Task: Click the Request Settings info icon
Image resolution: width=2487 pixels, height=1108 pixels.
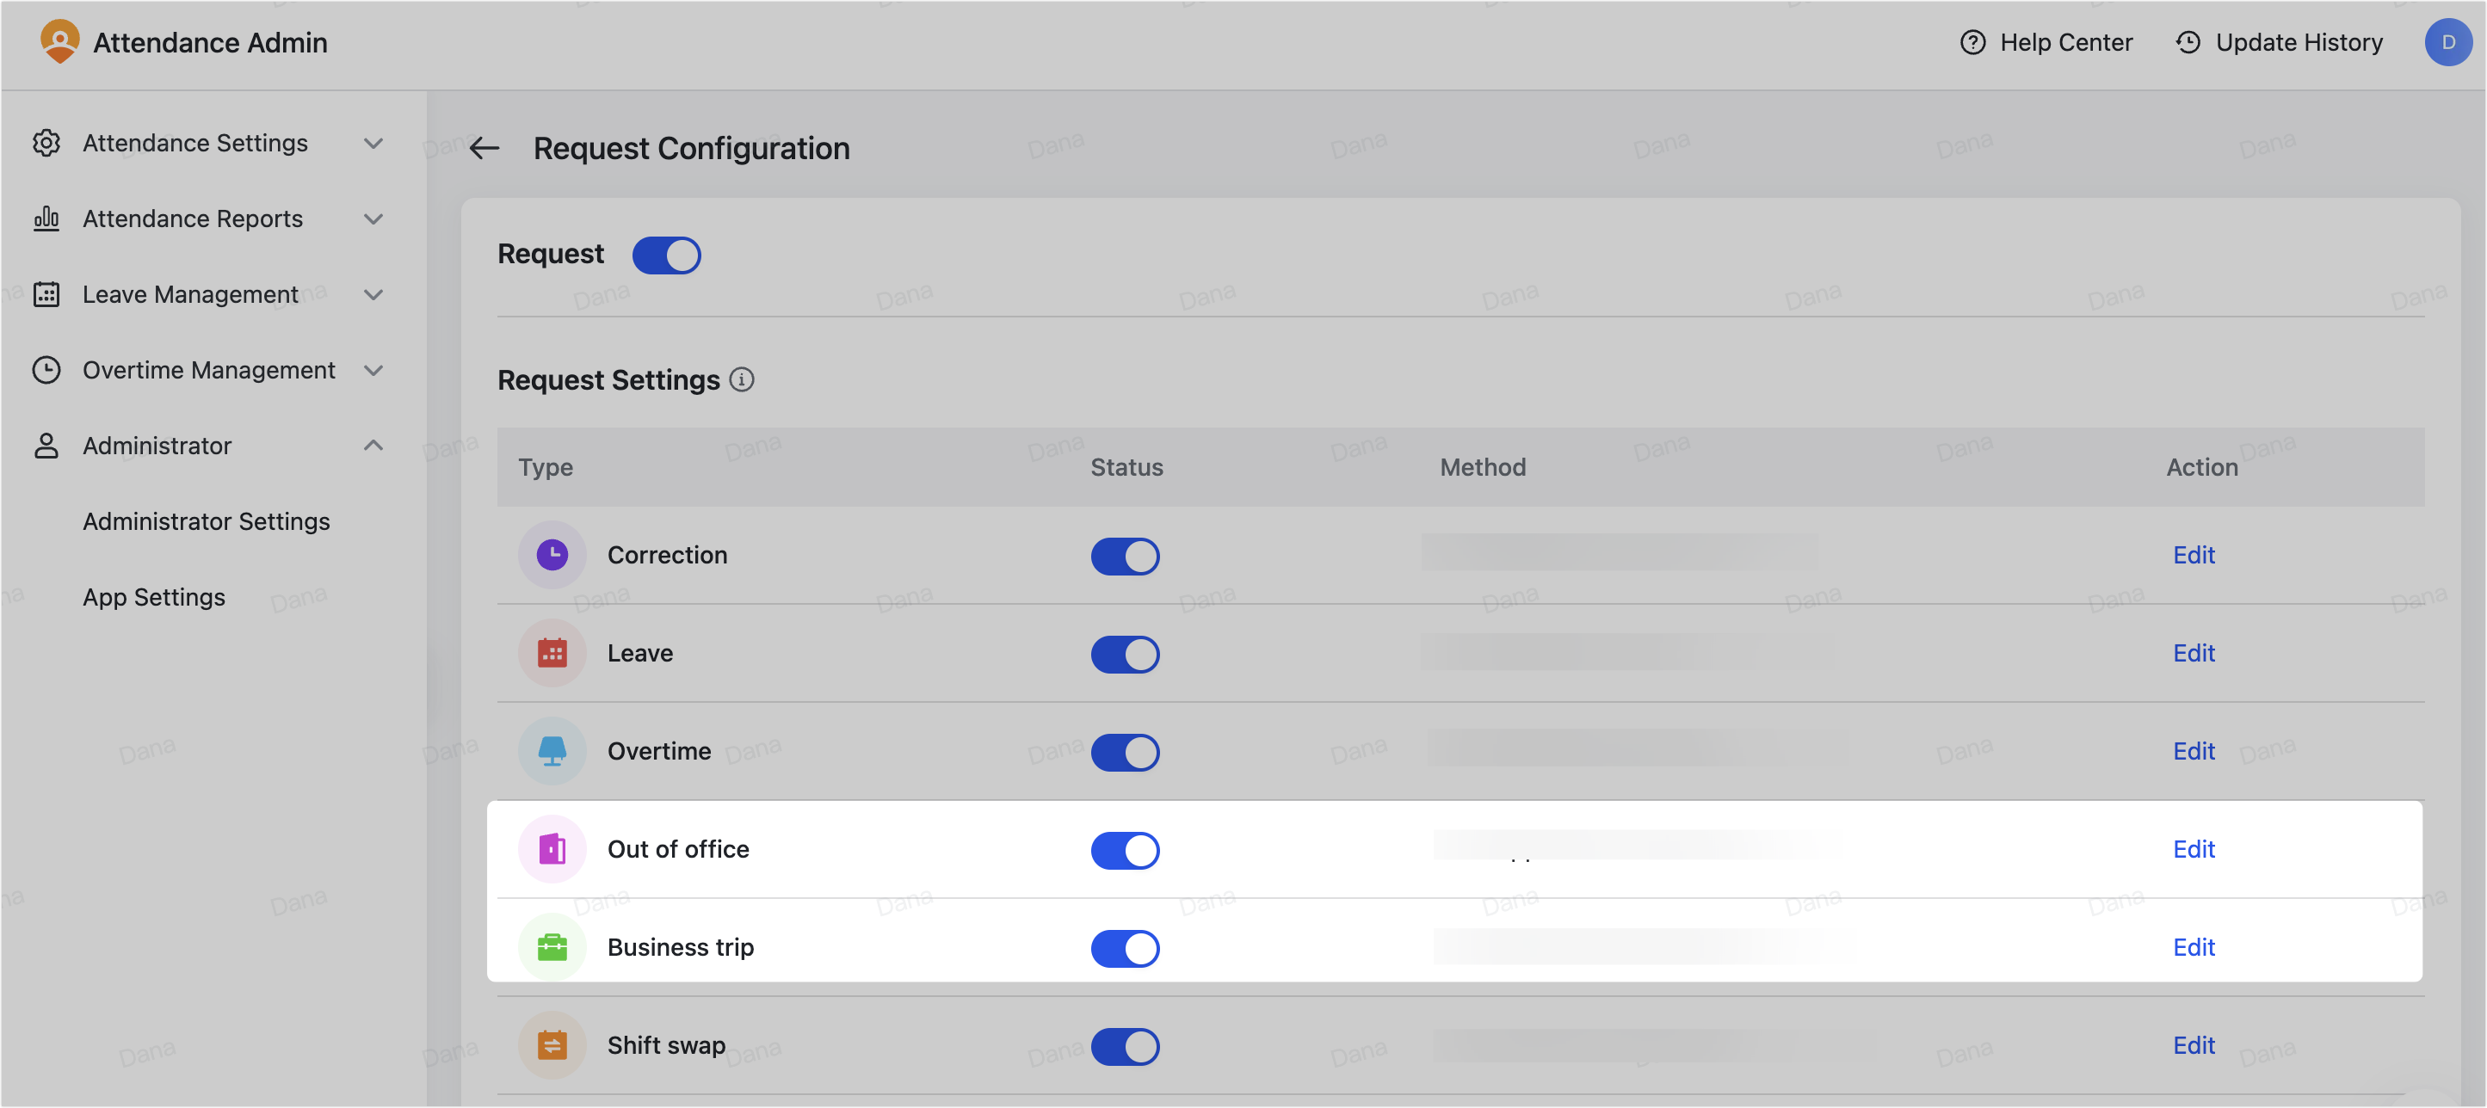Action: pos(742,380)
